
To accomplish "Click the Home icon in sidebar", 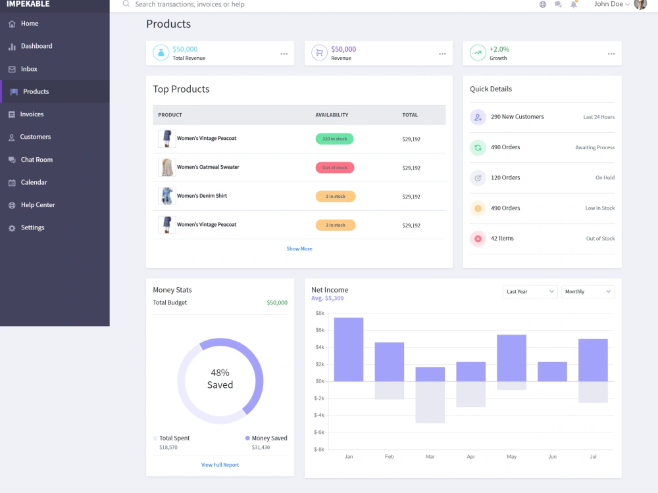I will 12,24.
